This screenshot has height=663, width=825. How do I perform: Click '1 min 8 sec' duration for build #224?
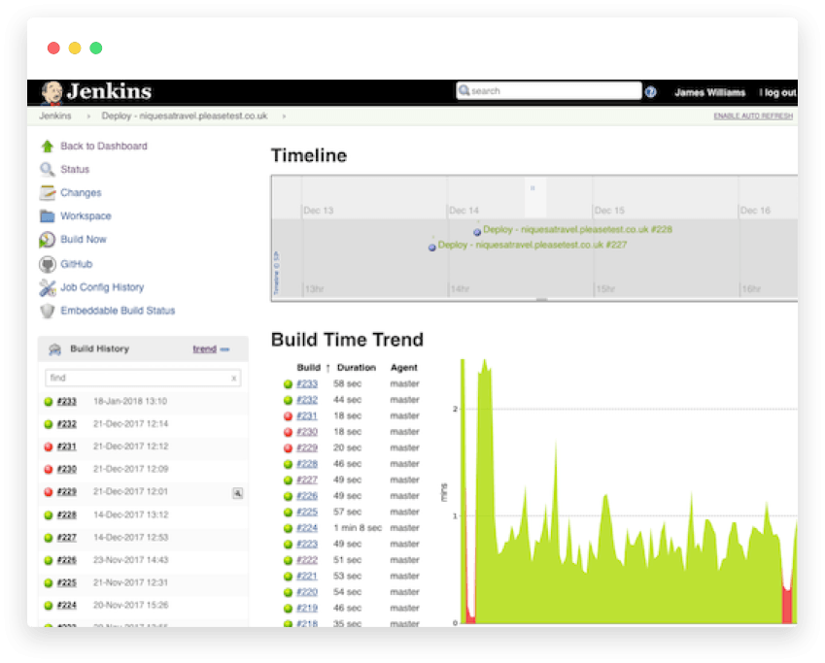tap(358, 528)
